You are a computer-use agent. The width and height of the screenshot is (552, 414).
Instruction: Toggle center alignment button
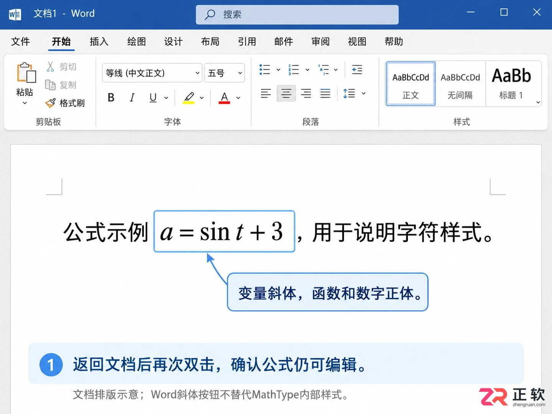[286, 93]
